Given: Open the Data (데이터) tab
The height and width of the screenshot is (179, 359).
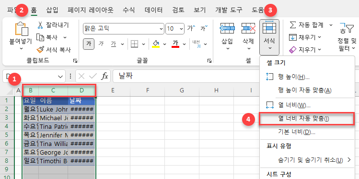Looking at the screenshot, I should pos(154,10).
